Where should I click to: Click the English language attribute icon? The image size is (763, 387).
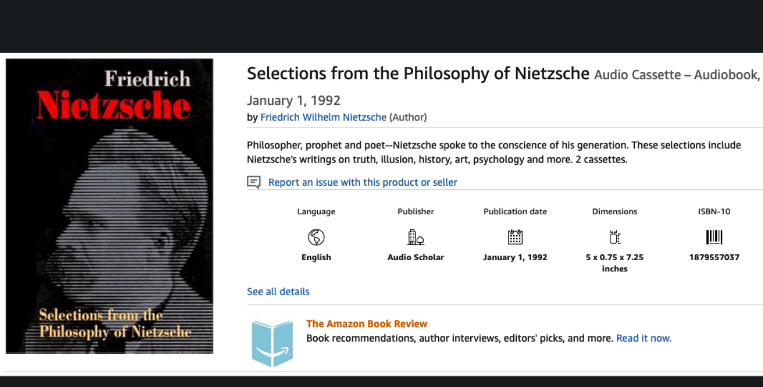(x=316, y=238)
